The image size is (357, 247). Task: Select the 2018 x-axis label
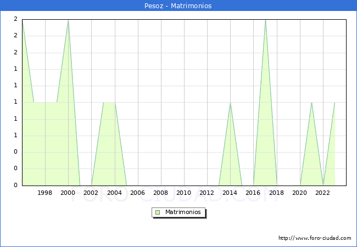point(276,193)
